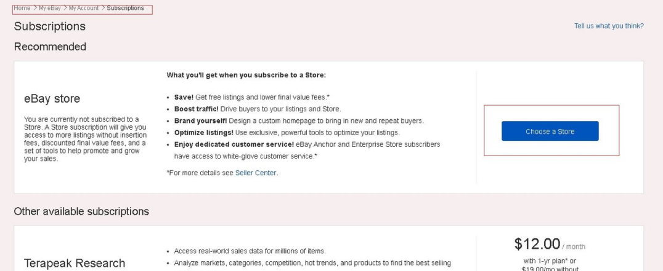Click the Recommended section heading
This screenshot has width=663, height=271.
pos(50,47)
